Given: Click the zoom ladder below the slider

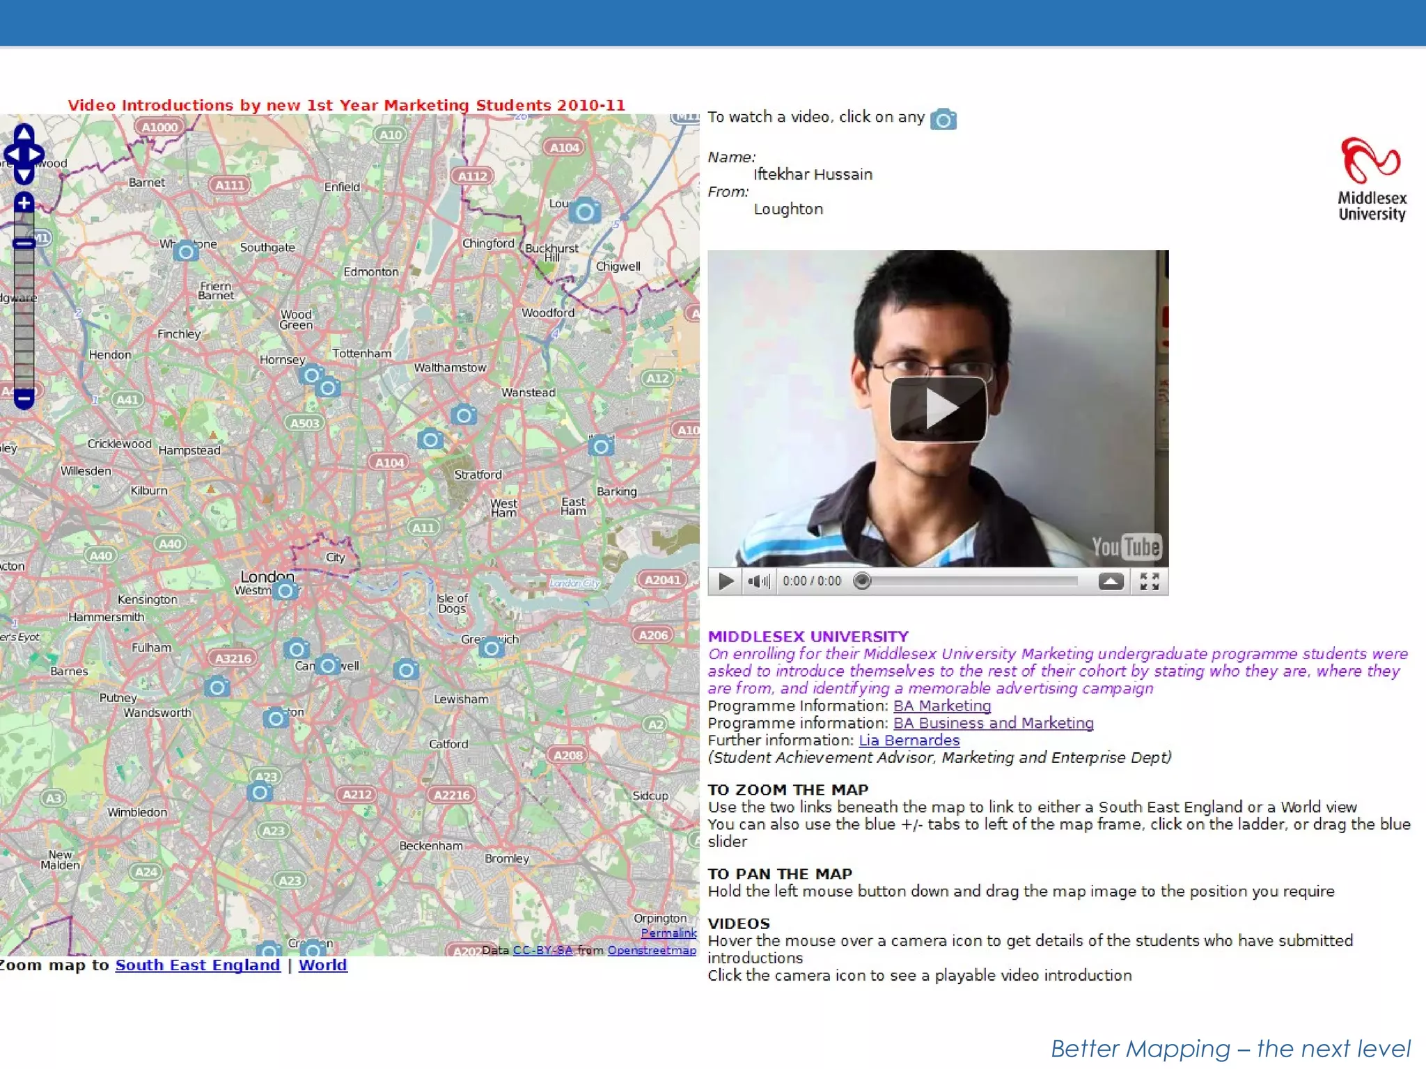Looking at the screenshot, I should tap(24, 320).
